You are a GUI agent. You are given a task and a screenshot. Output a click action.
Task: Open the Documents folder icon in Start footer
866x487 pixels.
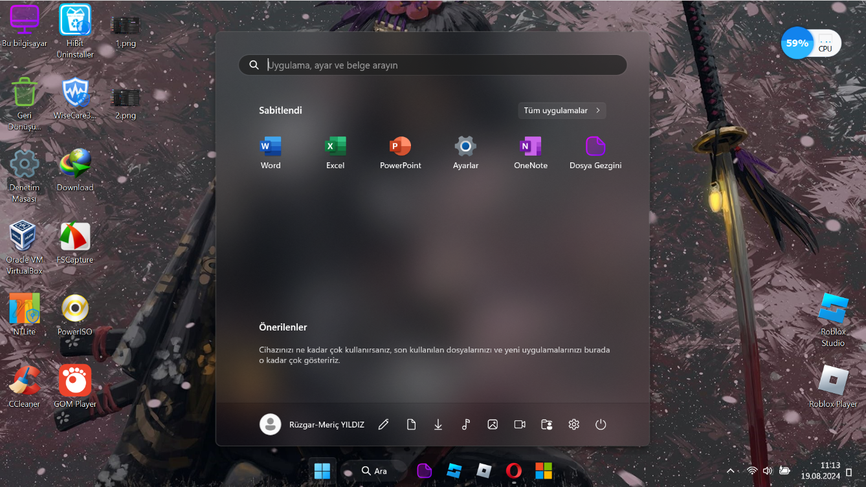(411, 424)
